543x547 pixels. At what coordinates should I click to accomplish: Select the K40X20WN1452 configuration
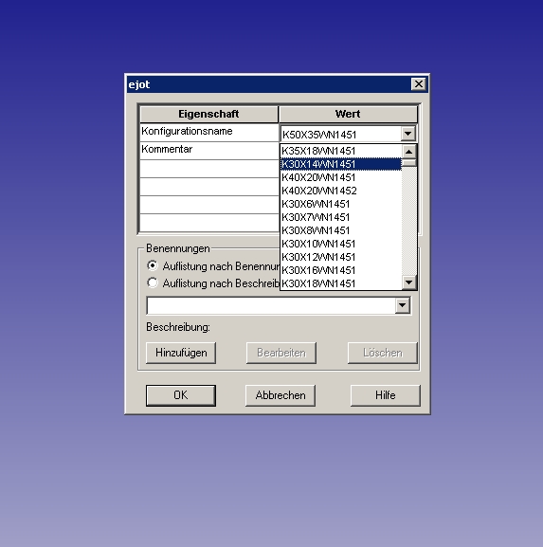341,191
